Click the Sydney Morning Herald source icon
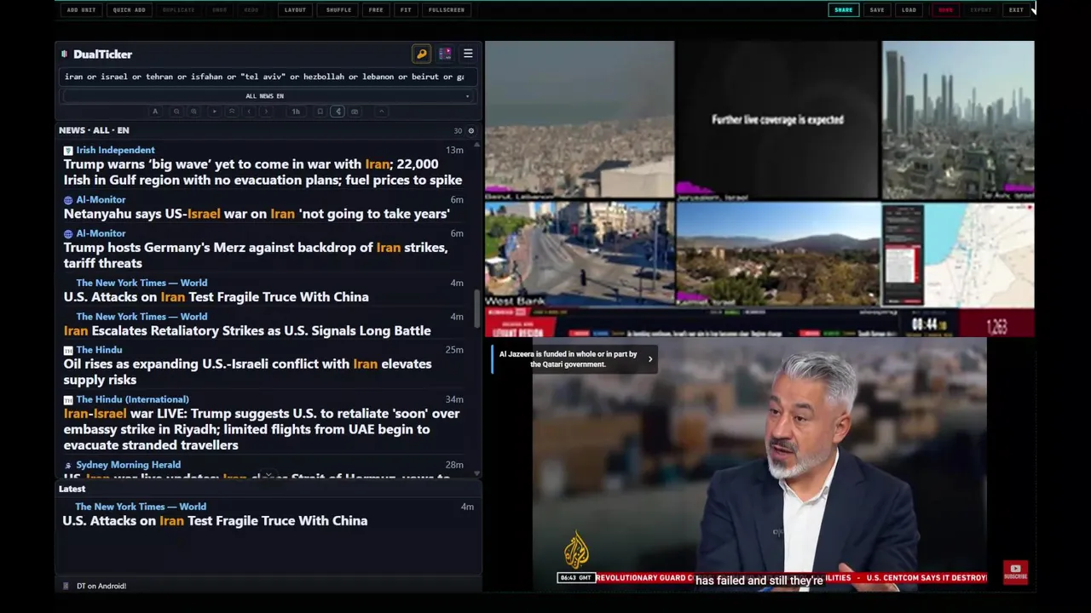Image resolution: width=1091 pixels, height=613 pixels. coord(68,466)
